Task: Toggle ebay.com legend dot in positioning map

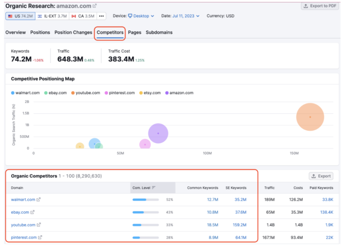Action: click(x=46, y=93)
